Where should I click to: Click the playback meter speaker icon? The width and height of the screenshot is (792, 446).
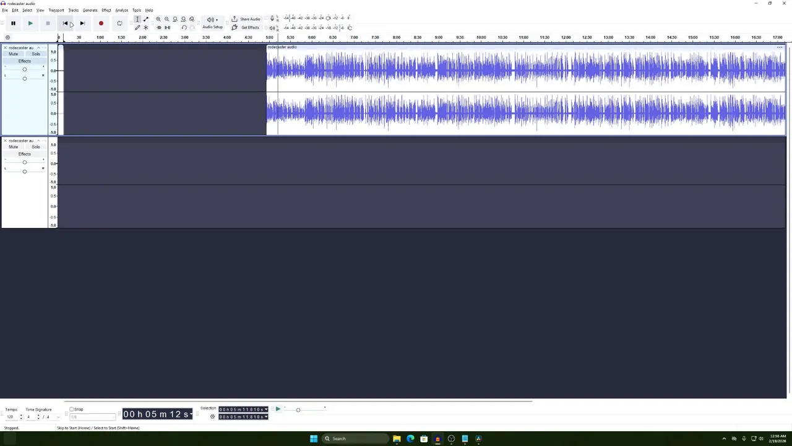(x=272, y=28)
